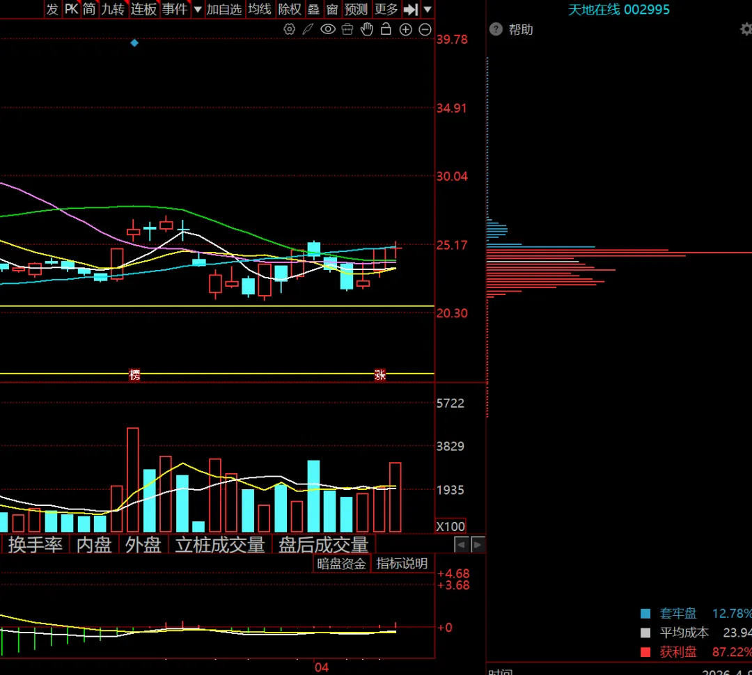This screenshot has height=675, width=752.
Task: Click the blue diamond event marker
Action: pyautogui.click(x=134, y=43)
